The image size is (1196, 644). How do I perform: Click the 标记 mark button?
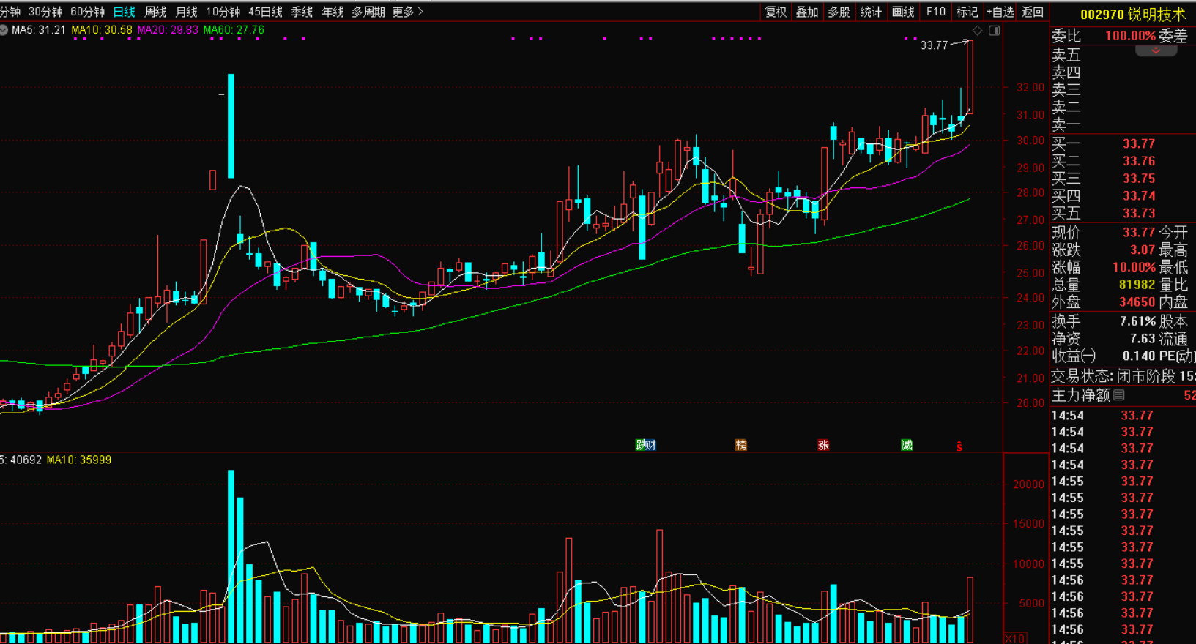click(967, 12)
